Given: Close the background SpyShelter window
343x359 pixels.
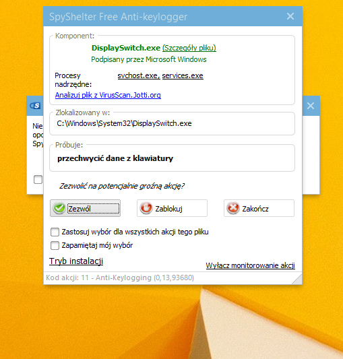Looking at the screenshot, I should pos(311,106).
